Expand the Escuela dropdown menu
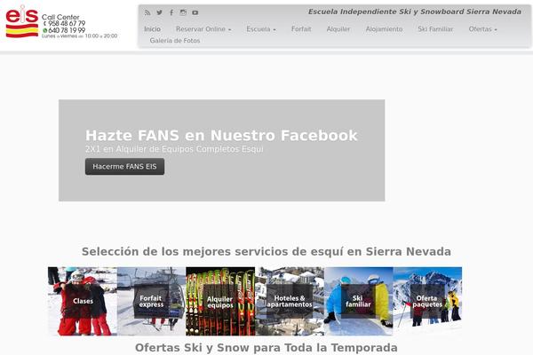The image size is (533, 355). (261, 29)
